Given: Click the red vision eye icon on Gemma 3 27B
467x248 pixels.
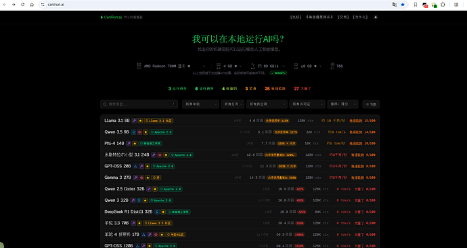Looking at the screenshot, I should pyautogui.click(x=141, y=178).
